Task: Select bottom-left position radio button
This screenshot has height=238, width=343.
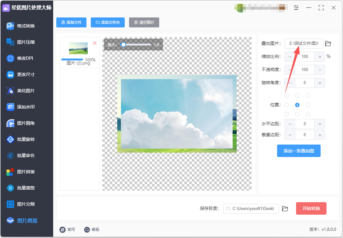Action: click(287, 114)
